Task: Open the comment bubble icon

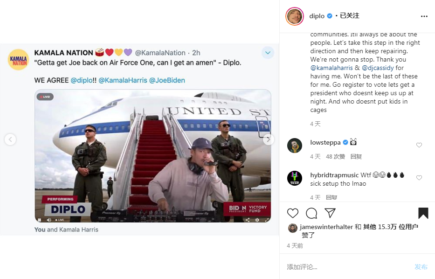Action: click(311, 213)
